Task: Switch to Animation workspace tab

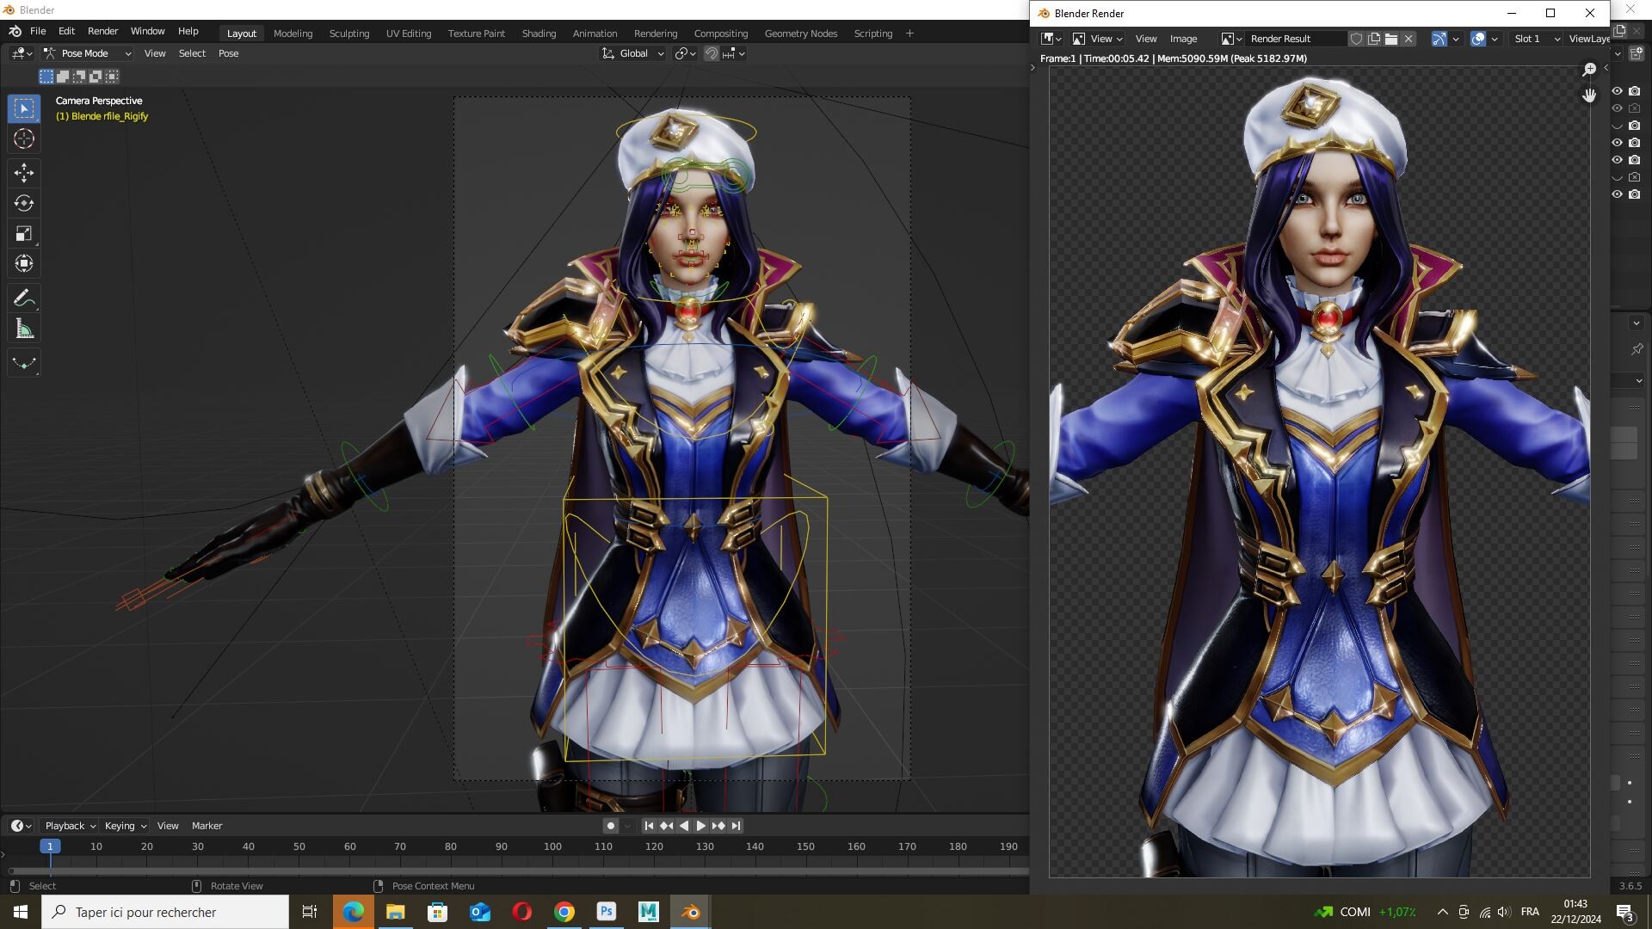Action: (595, 34)
